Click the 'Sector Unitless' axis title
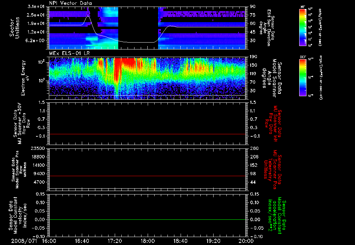Viewport: 355px width, 245px height. (15, 28)
